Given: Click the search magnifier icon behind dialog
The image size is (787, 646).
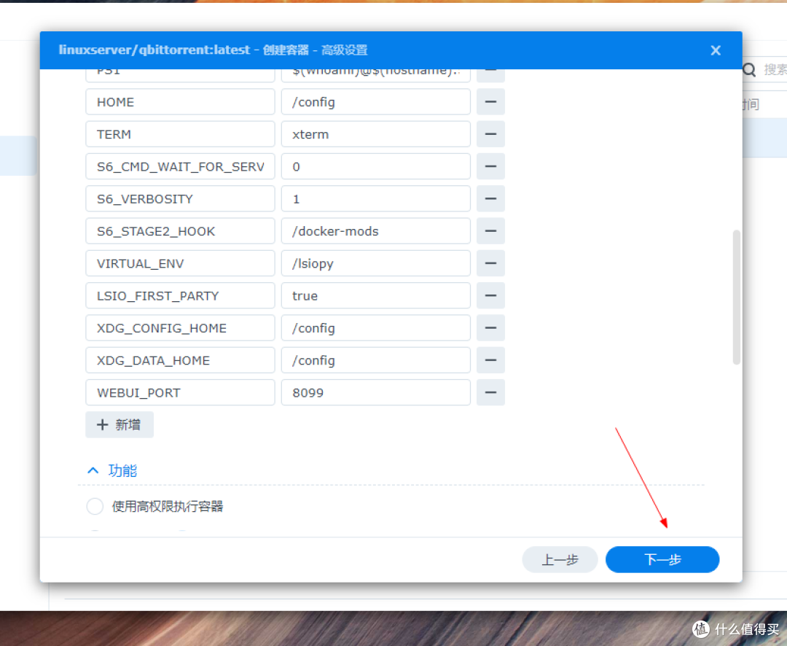Looking at the screenshot, I should pos(749,70).
